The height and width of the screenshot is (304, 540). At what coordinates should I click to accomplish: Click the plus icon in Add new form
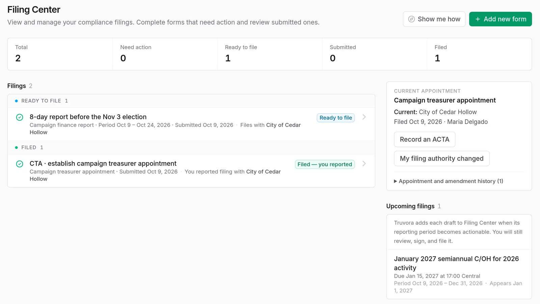tap(478, 19)
